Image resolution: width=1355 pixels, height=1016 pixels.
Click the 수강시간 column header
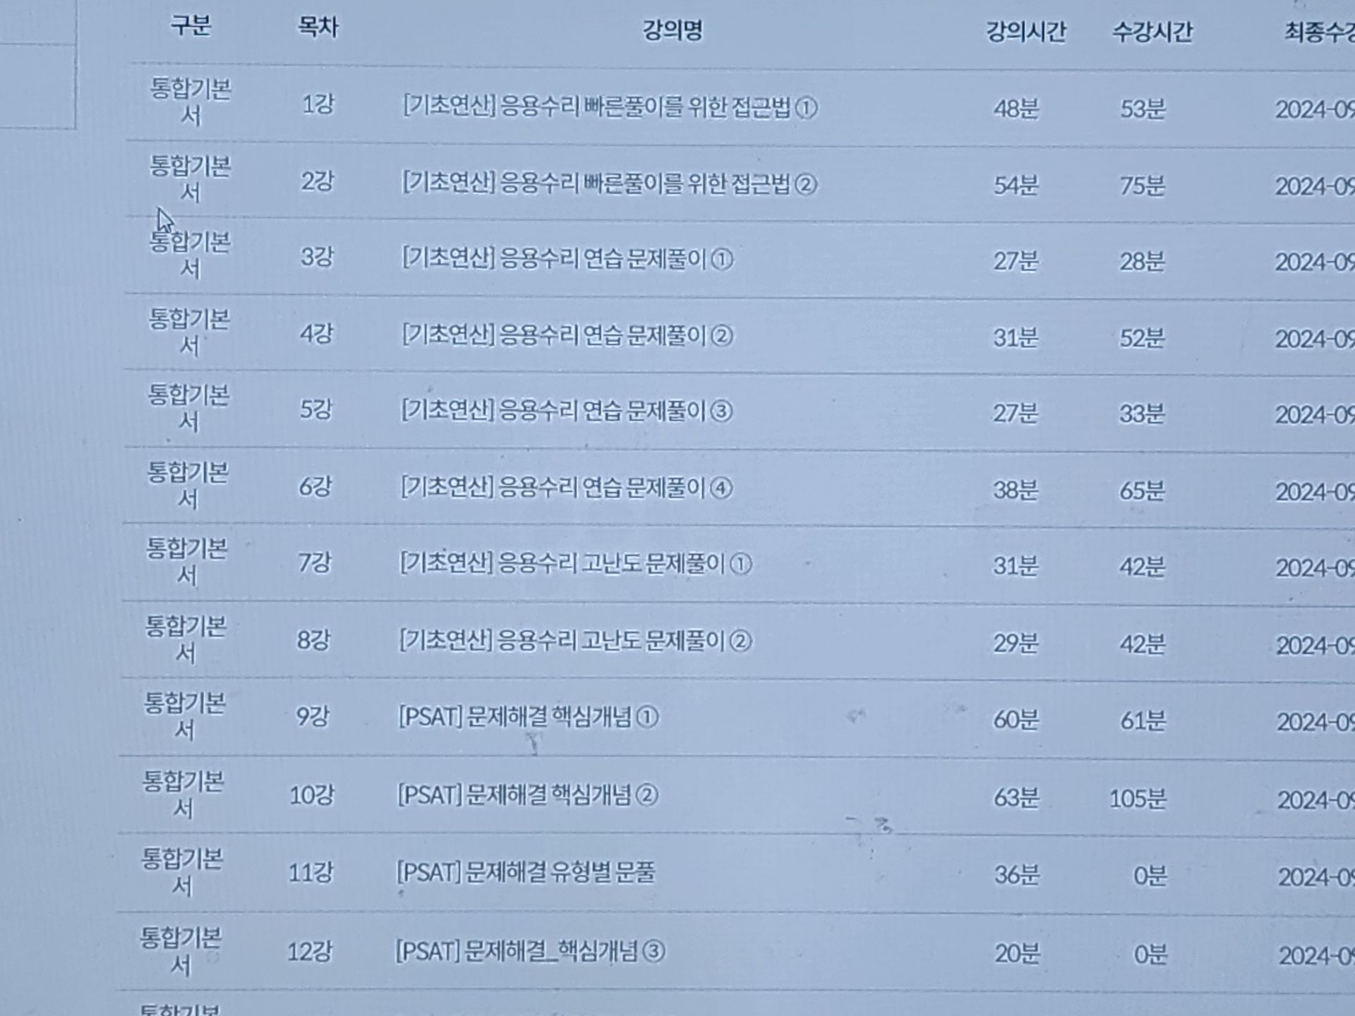point(1152,32)
